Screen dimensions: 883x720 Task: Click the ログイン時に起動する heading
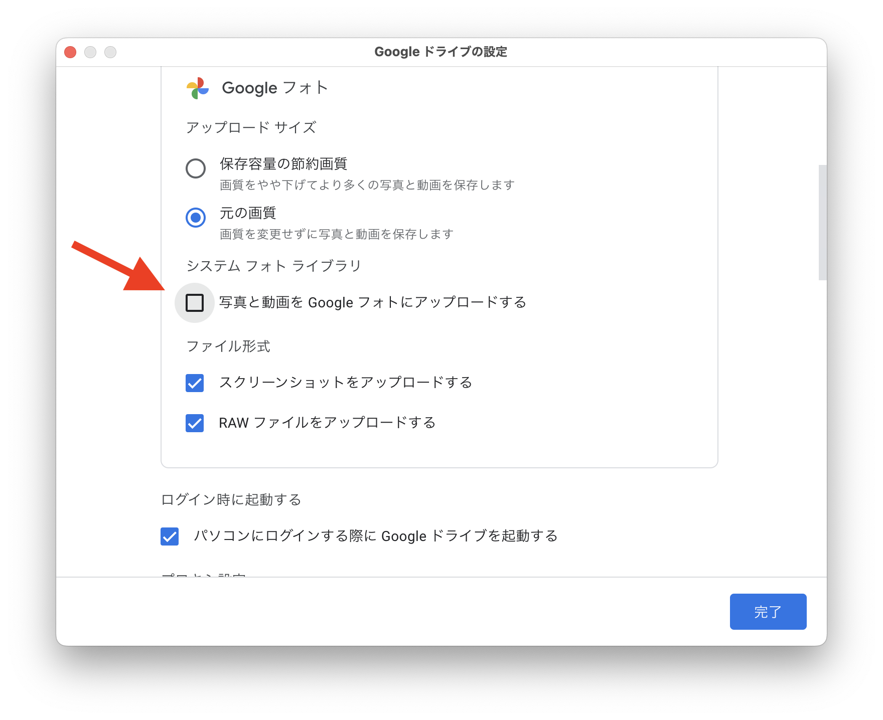(x=231, y=500)
